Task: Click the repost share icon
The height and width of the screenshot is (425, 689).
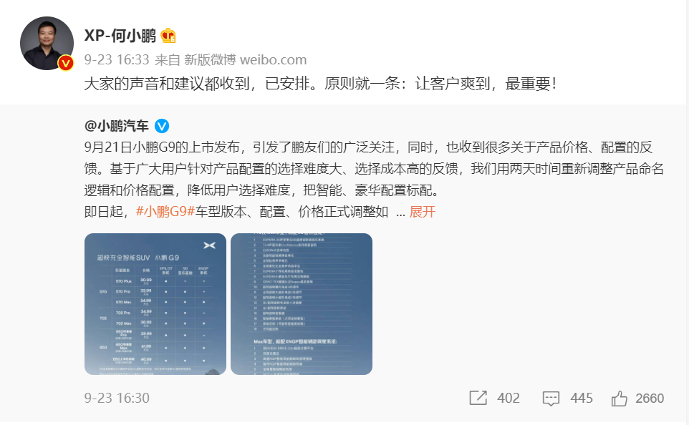Action: coord(478,398)
